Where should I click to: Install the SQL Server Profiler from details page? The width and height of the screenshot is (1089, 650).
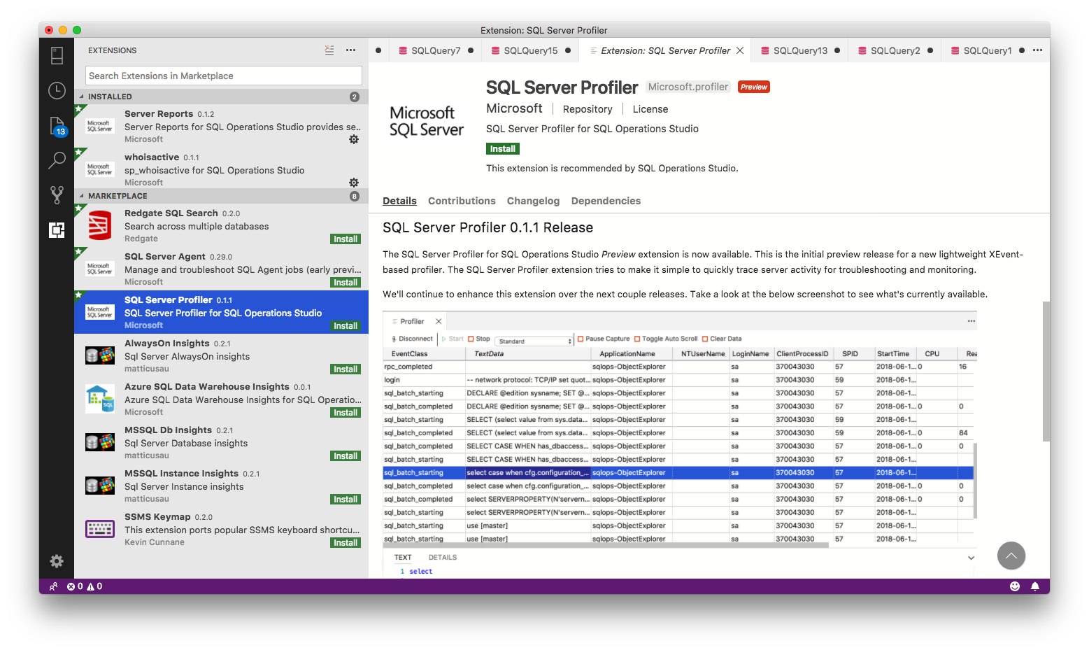pyautogui.click(x=502, y=148)
